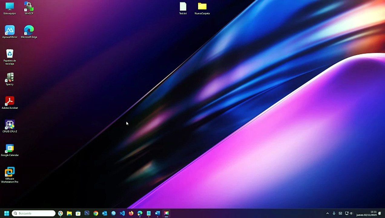385x218 pixels.
Task: Select the Adobe Acrobat desktop shortcut
Action: click(x=10, y=103)
